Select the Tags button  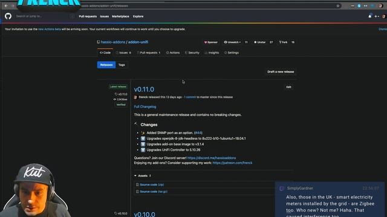[x=122, y=65]
